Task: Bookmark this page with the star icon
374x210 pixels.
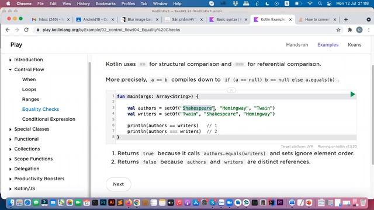Action: (x=338, y=30)
